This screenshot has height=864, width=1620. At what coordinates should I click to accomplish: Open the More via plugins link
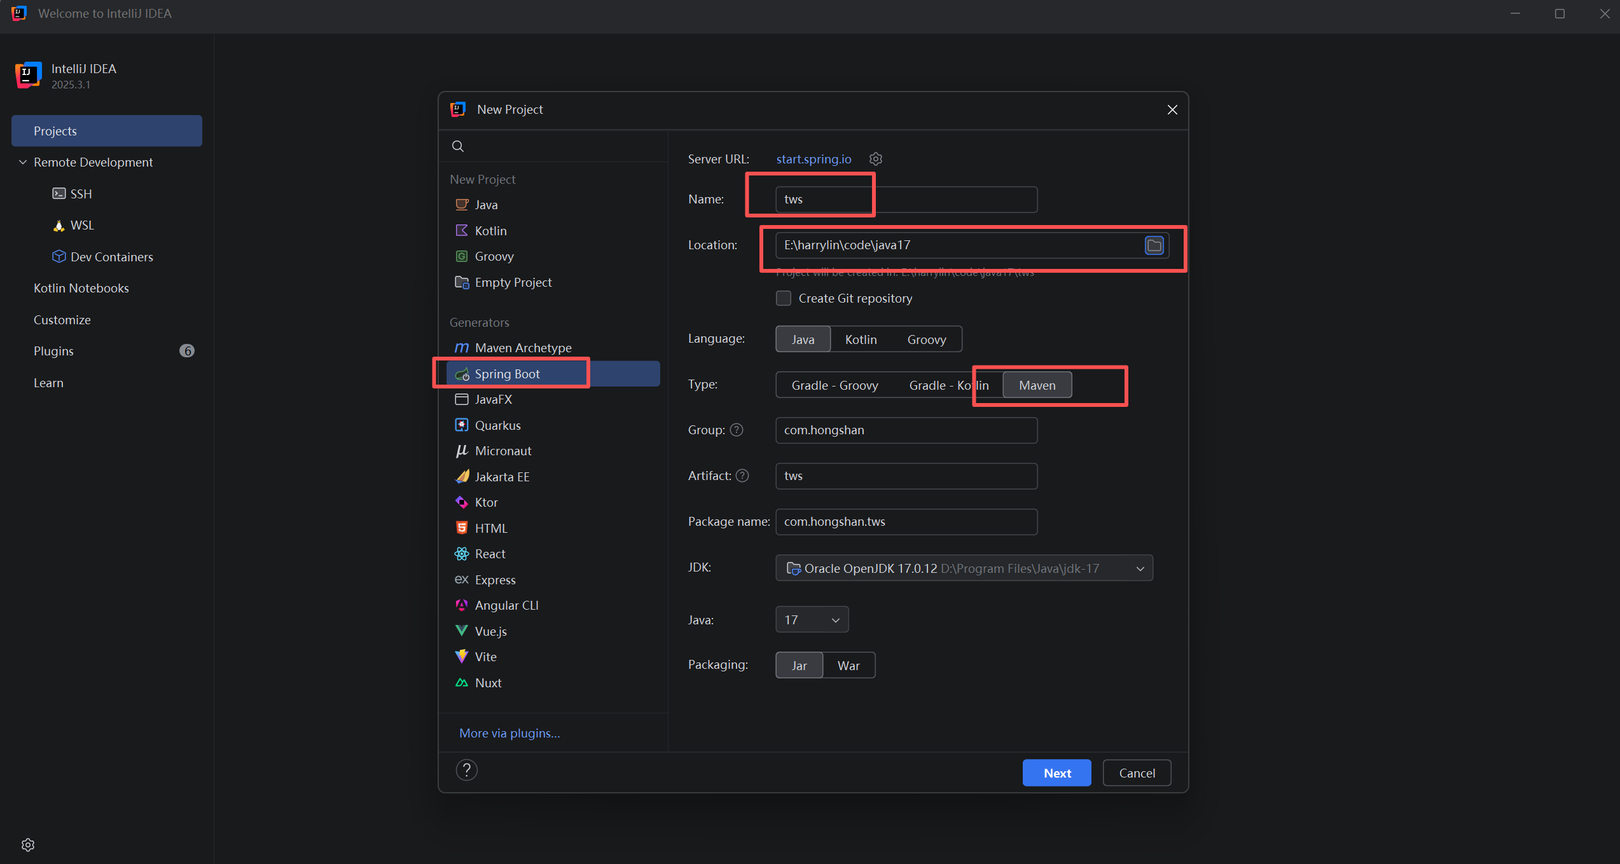[x=509, y=734]
